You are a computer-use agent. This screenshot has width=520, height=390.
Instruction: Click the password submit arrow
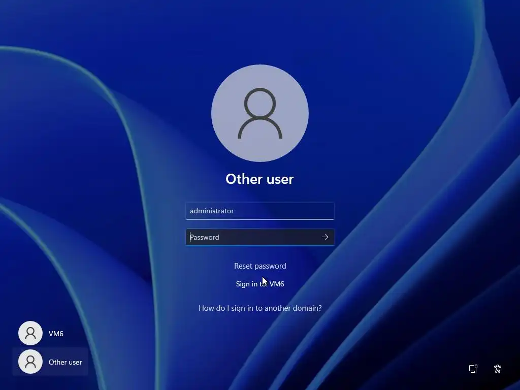(324, 237)
